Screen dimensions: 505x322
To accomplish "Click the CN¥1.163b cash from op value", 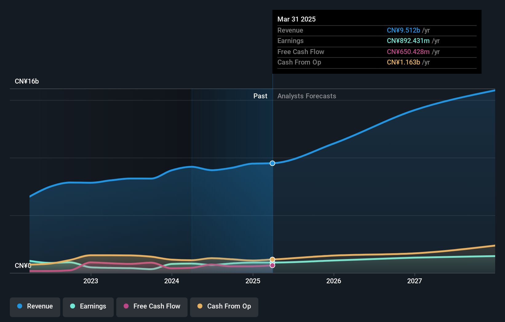I will click(404, 62).
